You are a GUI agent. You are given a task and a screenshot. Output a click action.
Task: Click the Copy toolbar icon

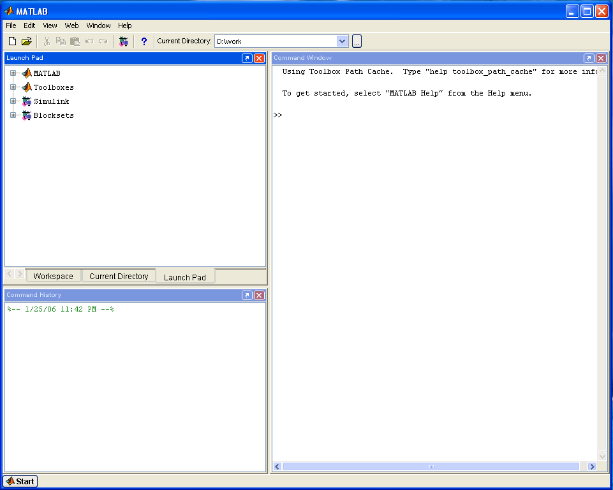click(61, 41)
